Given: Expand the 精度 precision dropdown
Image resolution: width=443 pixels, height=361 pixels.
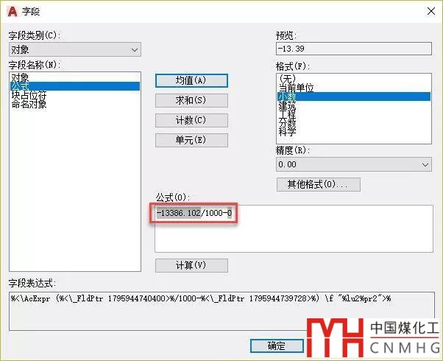Looking at the screenshot, I should (352, 165).
